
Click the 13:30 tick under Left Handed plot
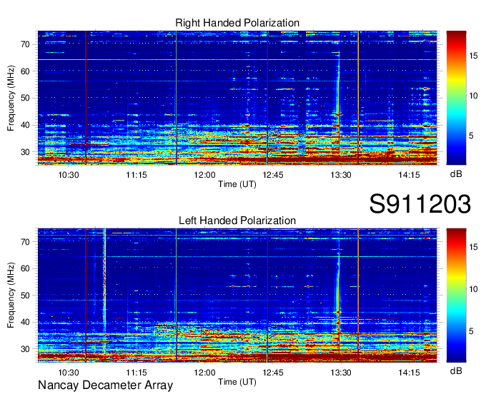(341, 373)
